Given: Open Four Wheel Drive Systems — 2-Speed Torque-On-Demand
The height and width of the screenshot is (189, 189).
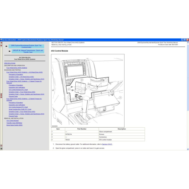Looking at the screenshot, I should click(x=24, y=99).
